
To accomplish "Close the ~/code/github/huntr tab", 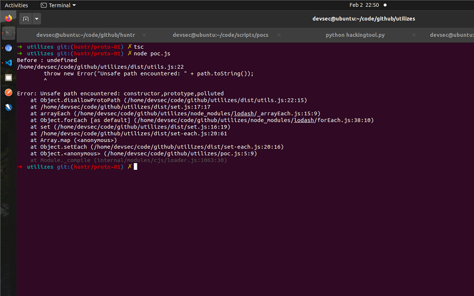I will point(144,35).
